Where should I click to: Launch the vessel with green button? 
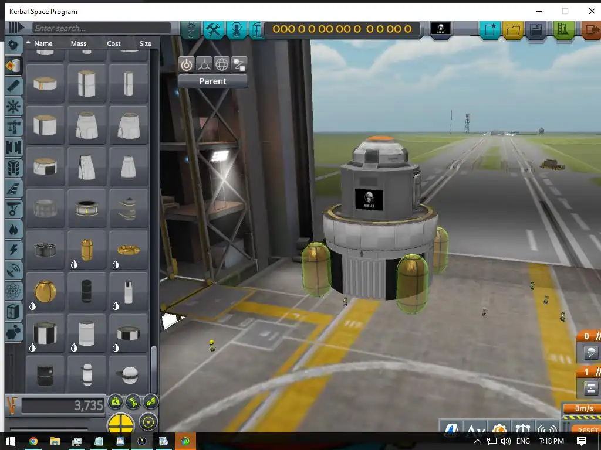pyautogui.click(x=563, y=29)
